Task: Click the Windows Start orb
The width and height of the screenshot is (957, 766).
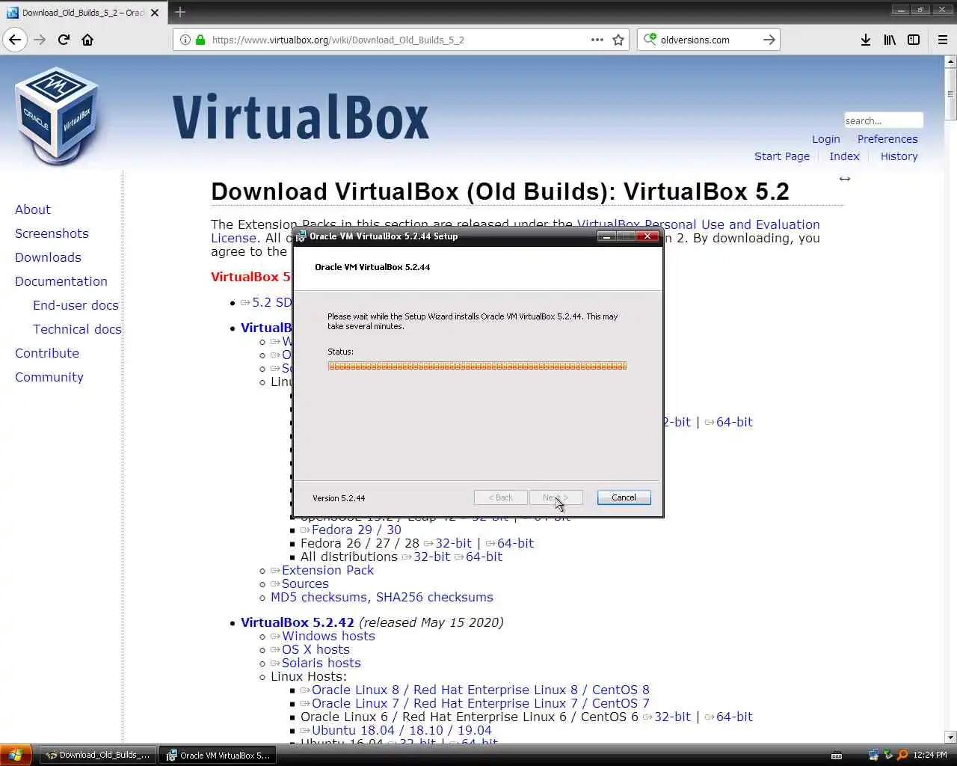Action: pyautogui.click(x=16, y=755)
